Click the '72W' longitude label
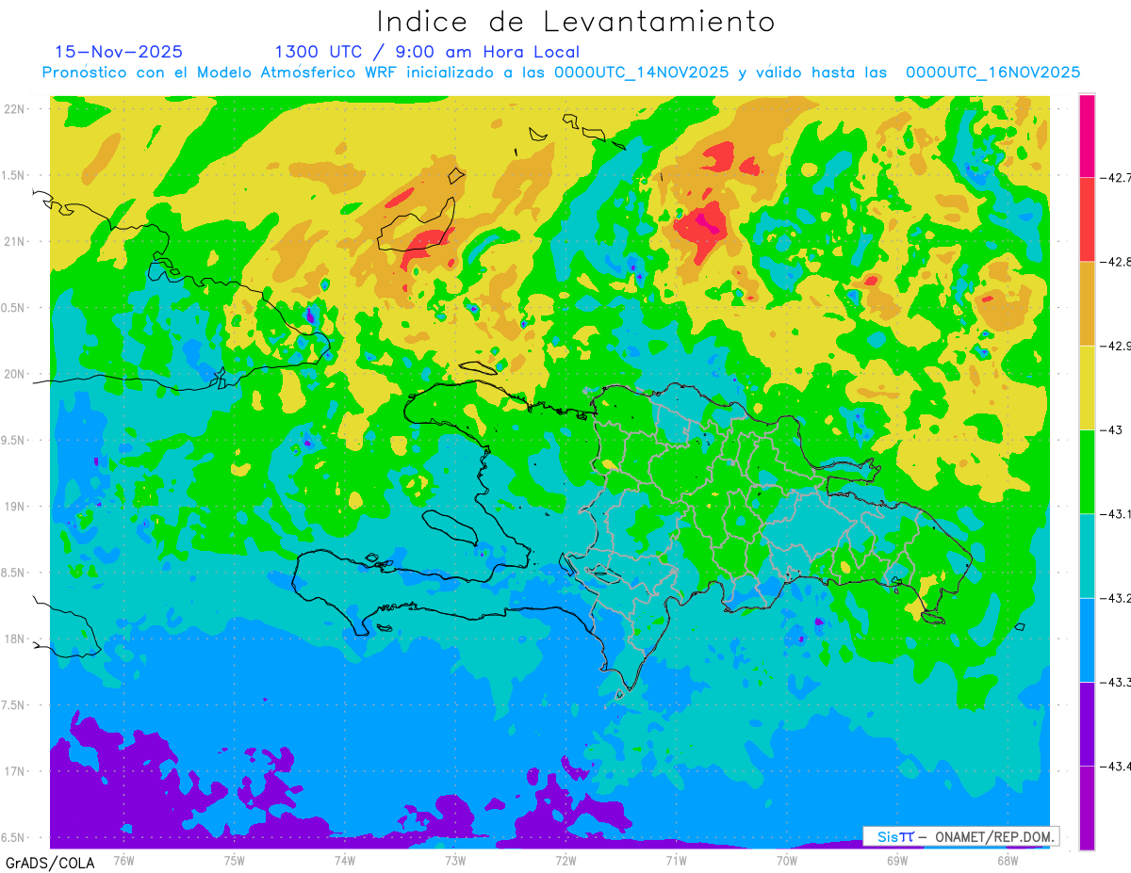Image resolution: width=1131 pixels, height=873 pixels. click(565, 861)
